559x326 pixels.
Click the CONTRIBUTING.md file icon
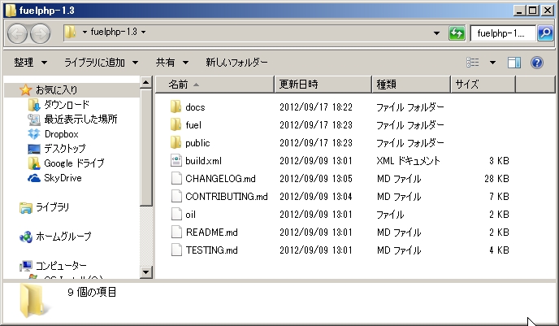point(176,196)
